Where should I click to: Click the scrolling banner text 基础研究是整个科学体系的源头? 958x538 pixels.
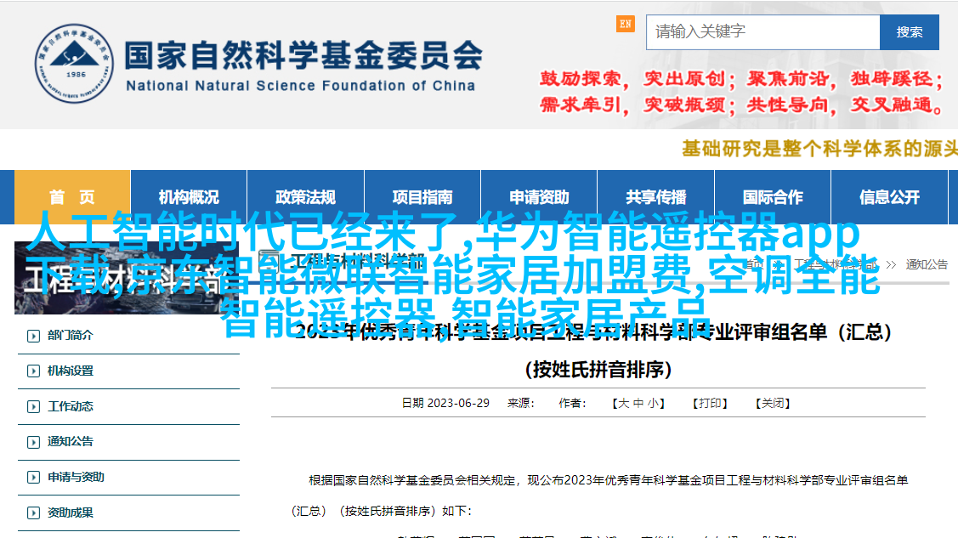click(x=819, y=149)
